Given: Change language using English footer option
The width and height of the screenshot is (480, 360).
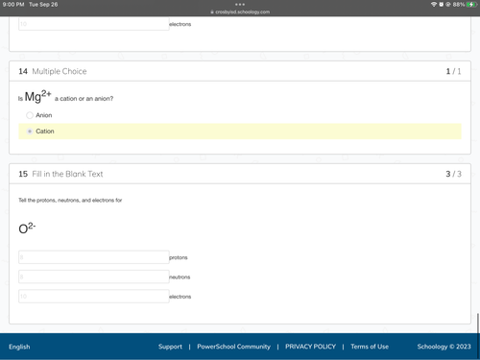Looking at the screenshot, I should 19,347.
